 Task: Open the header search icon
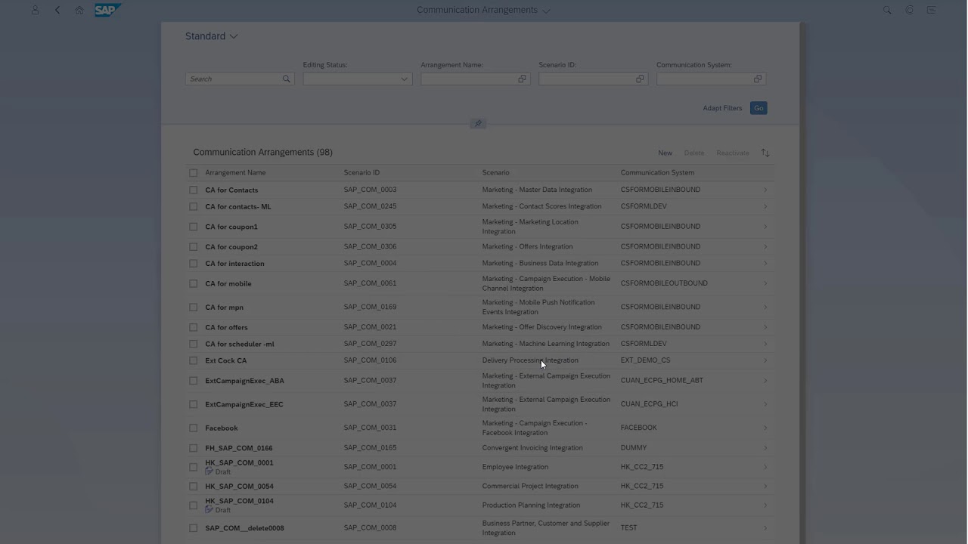point(887,10)
